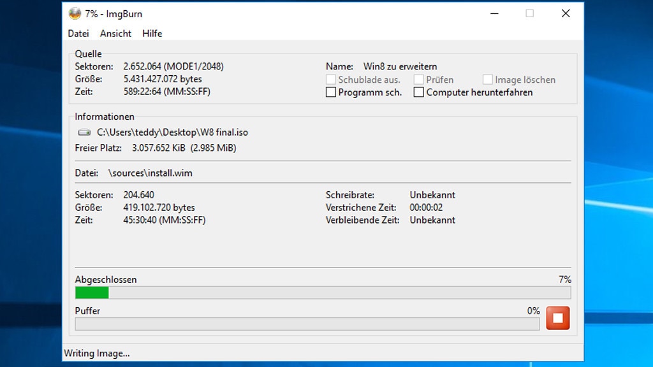Screen dimensions: 653x367
Task: Open the Hilfe menu
Action: pyautogui.click(x=152, y=33)
